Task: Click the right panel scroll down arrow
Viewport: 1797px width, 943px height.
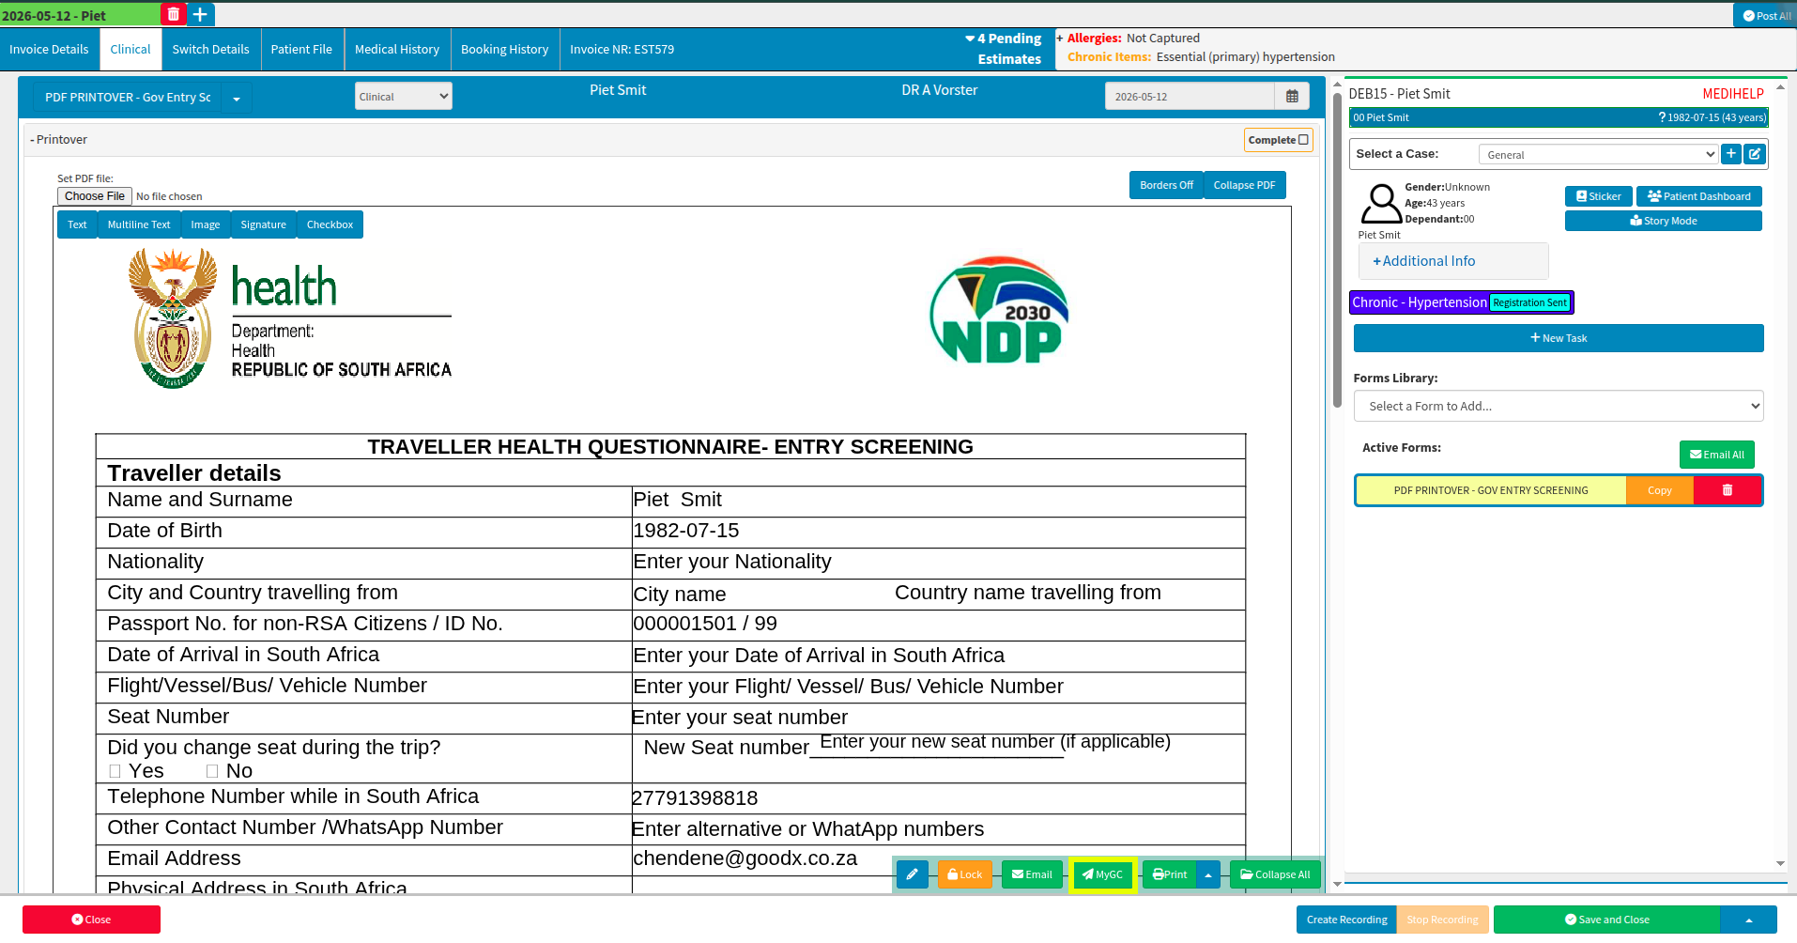Action: coord(1780,863)
